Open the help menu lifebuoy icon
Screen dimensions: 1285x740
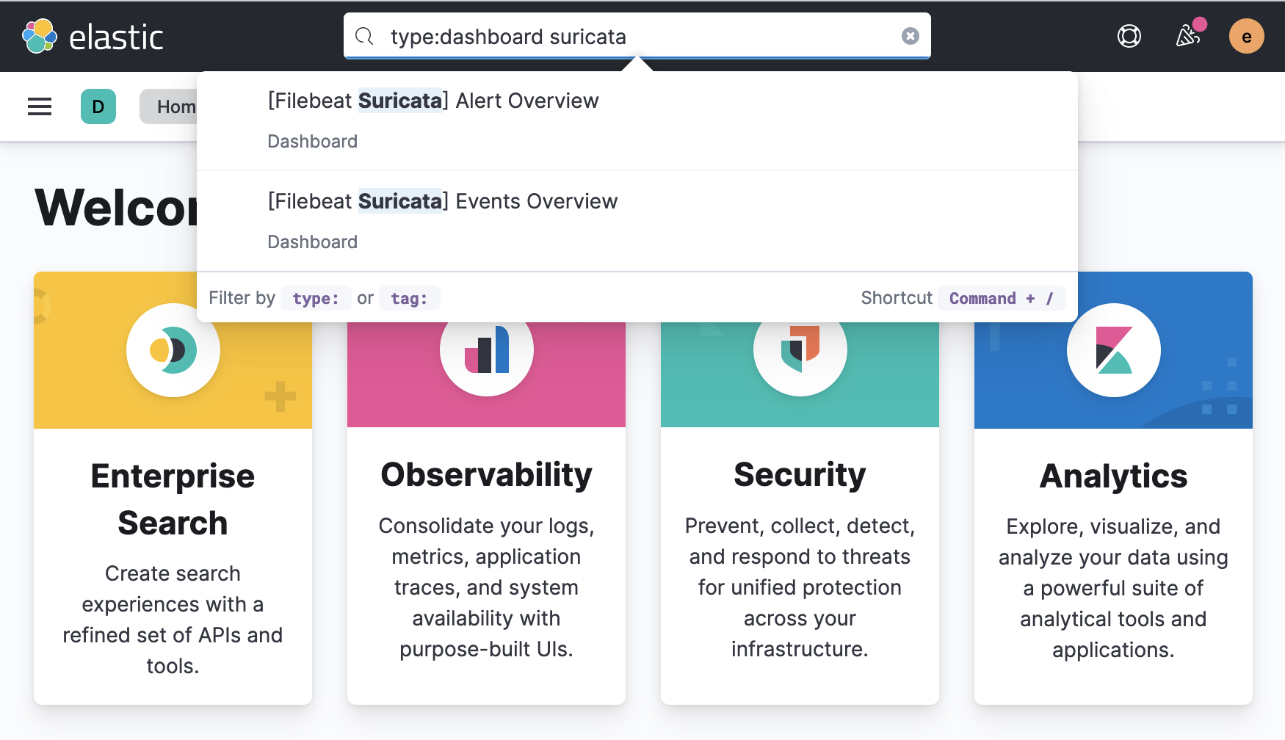(x=1129, y=36)
